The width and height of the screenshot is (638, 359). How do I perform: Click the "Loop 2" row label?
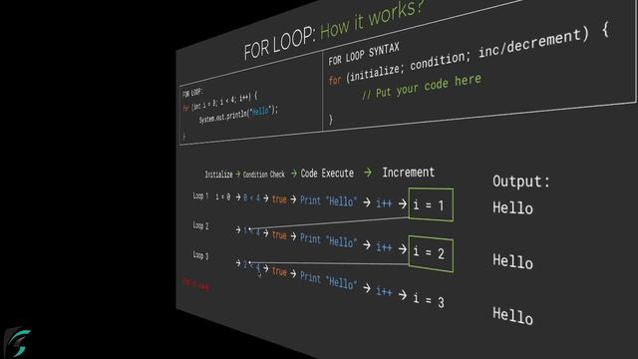(x=200, y=225)
